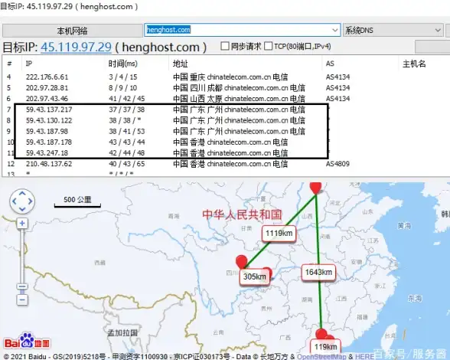Select hop row with IP 59.43.187.178

225,142
